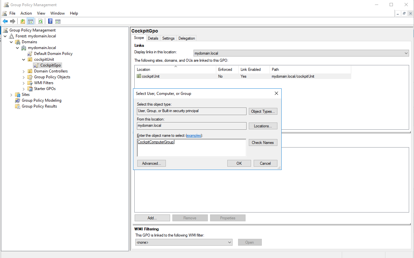Screen dimensions: 414x258
Task: Open Help via the blue question mark icon
Action: [x=50, y=21]
